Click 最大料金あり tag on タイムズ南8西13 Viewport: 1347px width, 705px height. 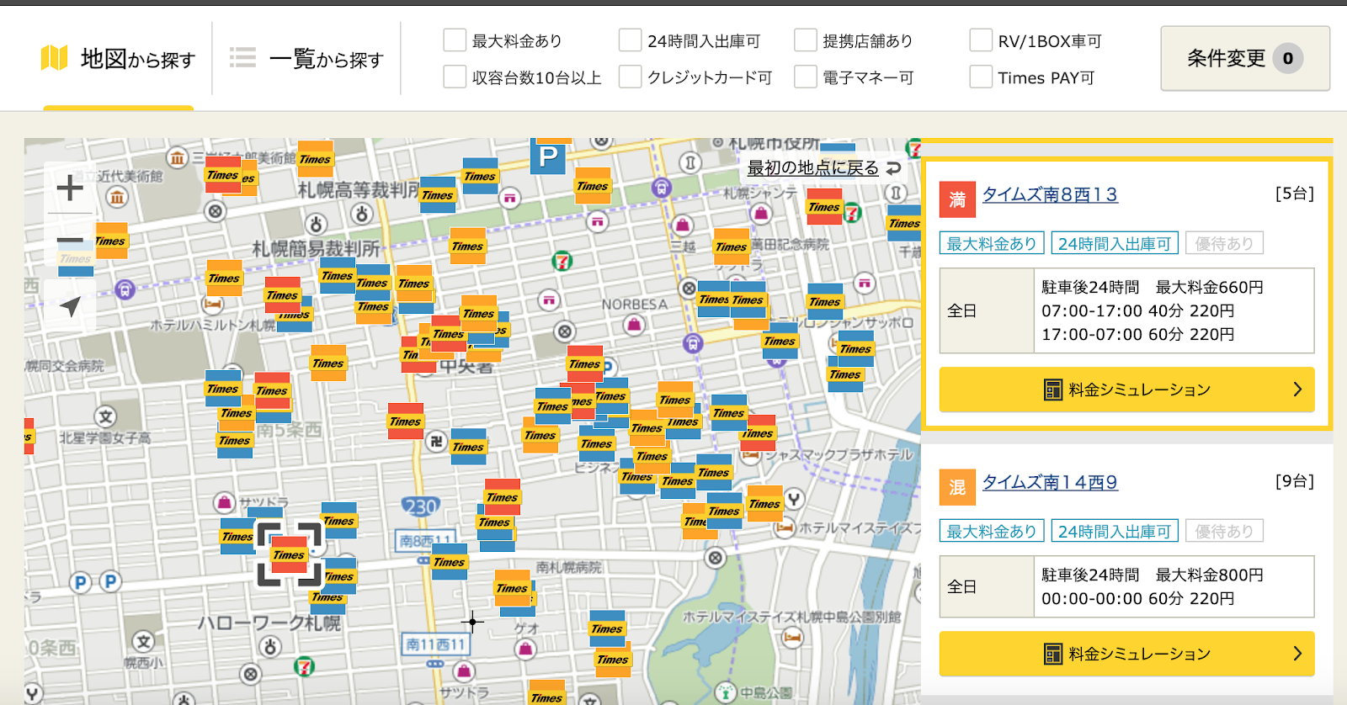992,244
